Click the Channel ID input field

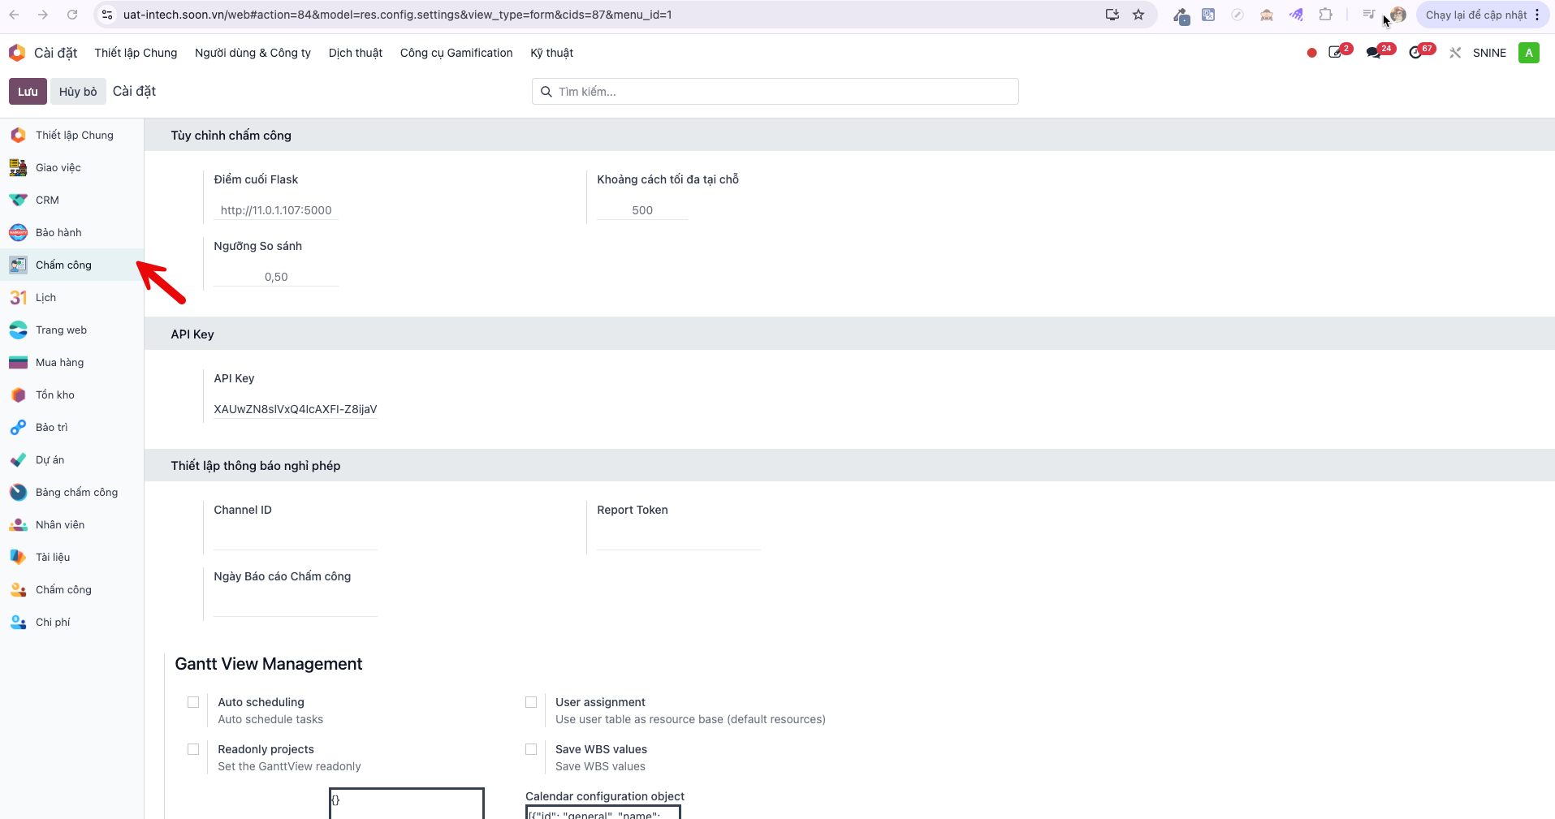tap(296, 539)
